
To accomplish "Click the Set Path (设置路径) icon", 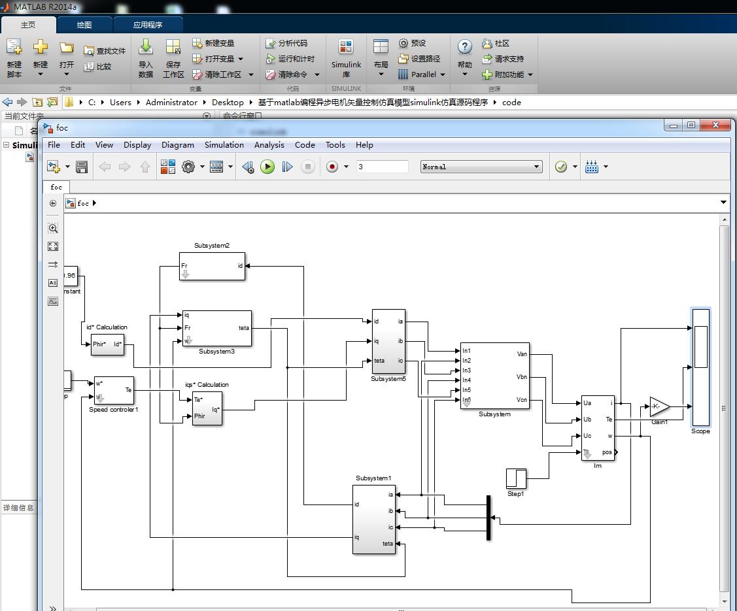I will tap(403, 59).
